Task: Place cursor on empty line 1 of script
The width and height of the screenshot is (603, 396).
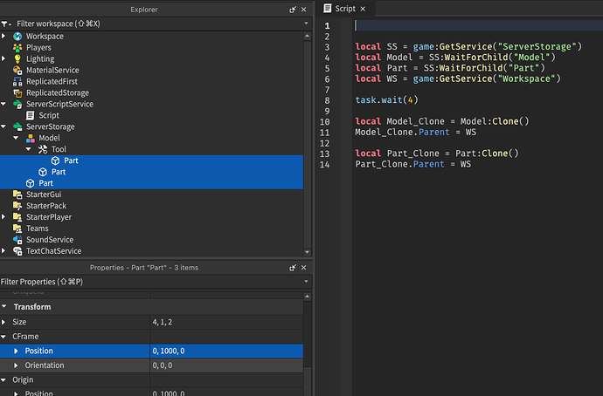Action: tap(477, 25)
